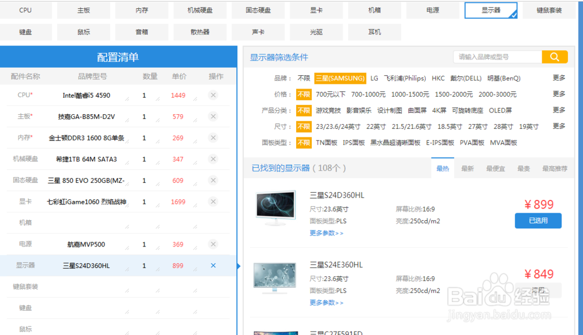The width and height of the screenshot is (583, 335).
Task: Click the orange search magnifier button
Action: click(554, 57)
